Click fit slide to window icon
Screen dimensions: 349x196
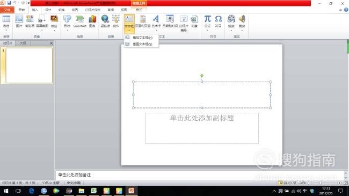click(x=345, y=183)
